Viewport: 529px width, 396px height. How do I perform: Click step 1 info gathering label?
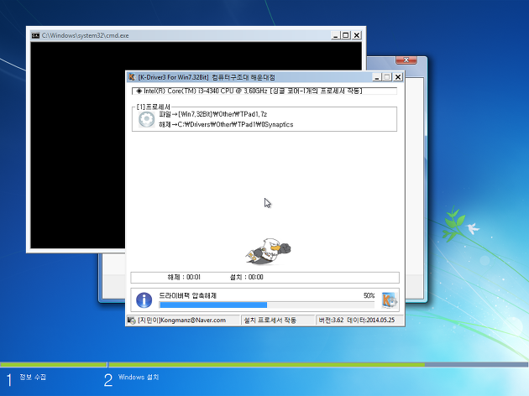(x=33, y=377)
